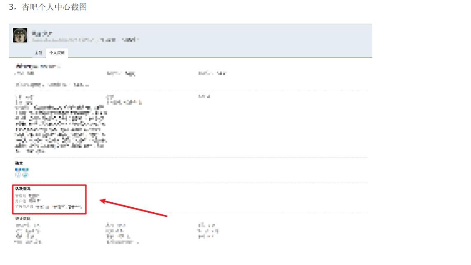Click the 扩展用户组 blurred group list
The image size is (471, 265).
coord(59,206)
